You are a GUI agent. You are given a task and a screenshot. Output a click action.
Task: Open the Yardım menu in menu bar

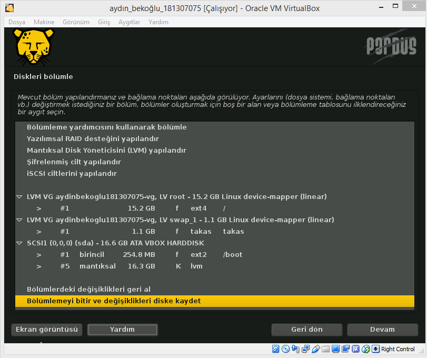click(158, 22)
